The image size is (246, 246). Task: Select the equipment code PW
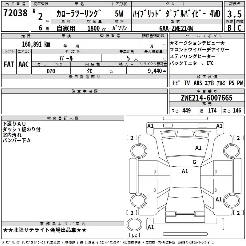240,83
